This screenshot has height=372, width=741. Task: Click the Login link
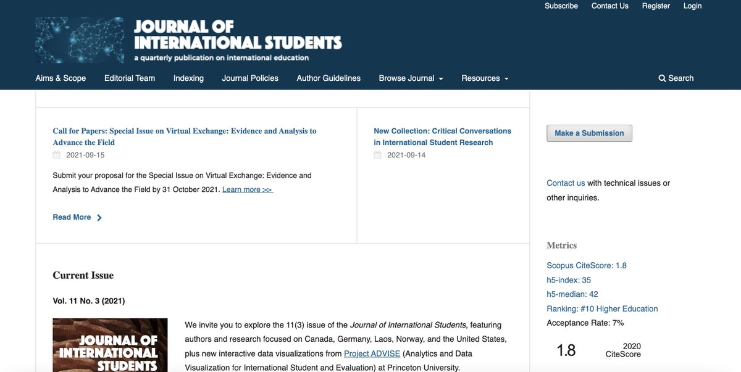(692, 6)
